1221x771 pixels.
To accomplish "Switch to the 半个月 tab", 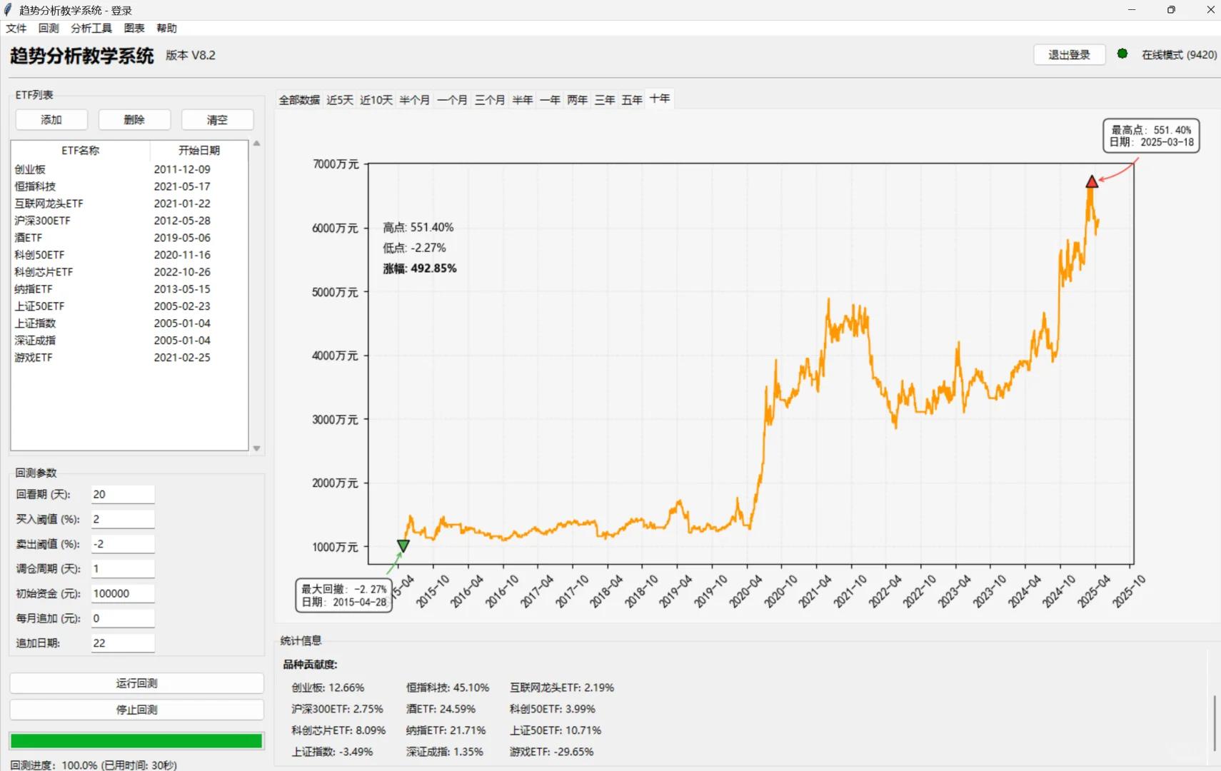I will tap(414, 100).
